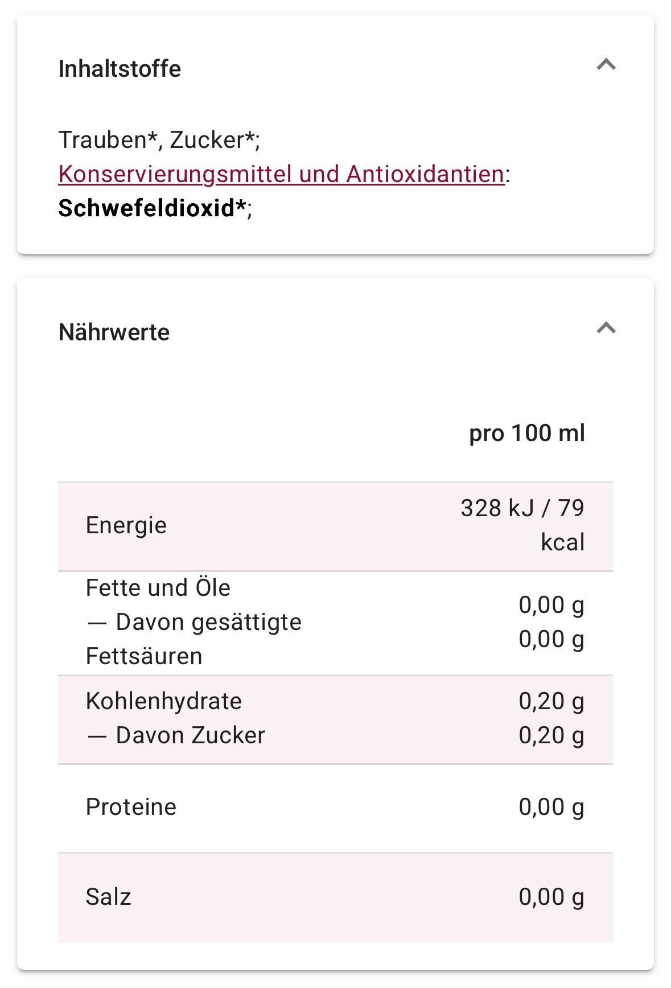Screen dimensions: 671x988
Task: Select the Proteine row label
Action: point(131,807)
